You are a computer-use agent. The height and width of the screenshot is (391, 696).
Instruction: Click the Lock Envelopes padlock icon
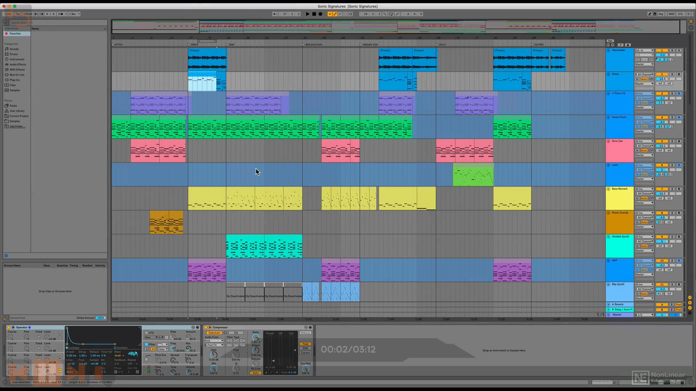click(628, 45)
